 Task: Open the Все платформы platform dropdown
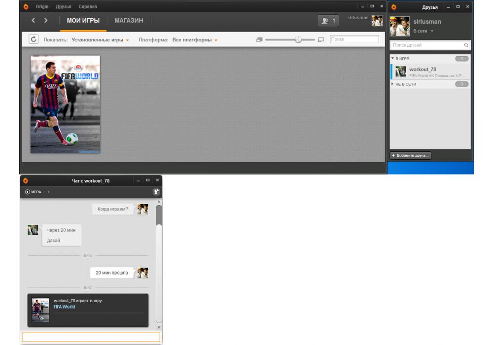(x=195, y=40)
